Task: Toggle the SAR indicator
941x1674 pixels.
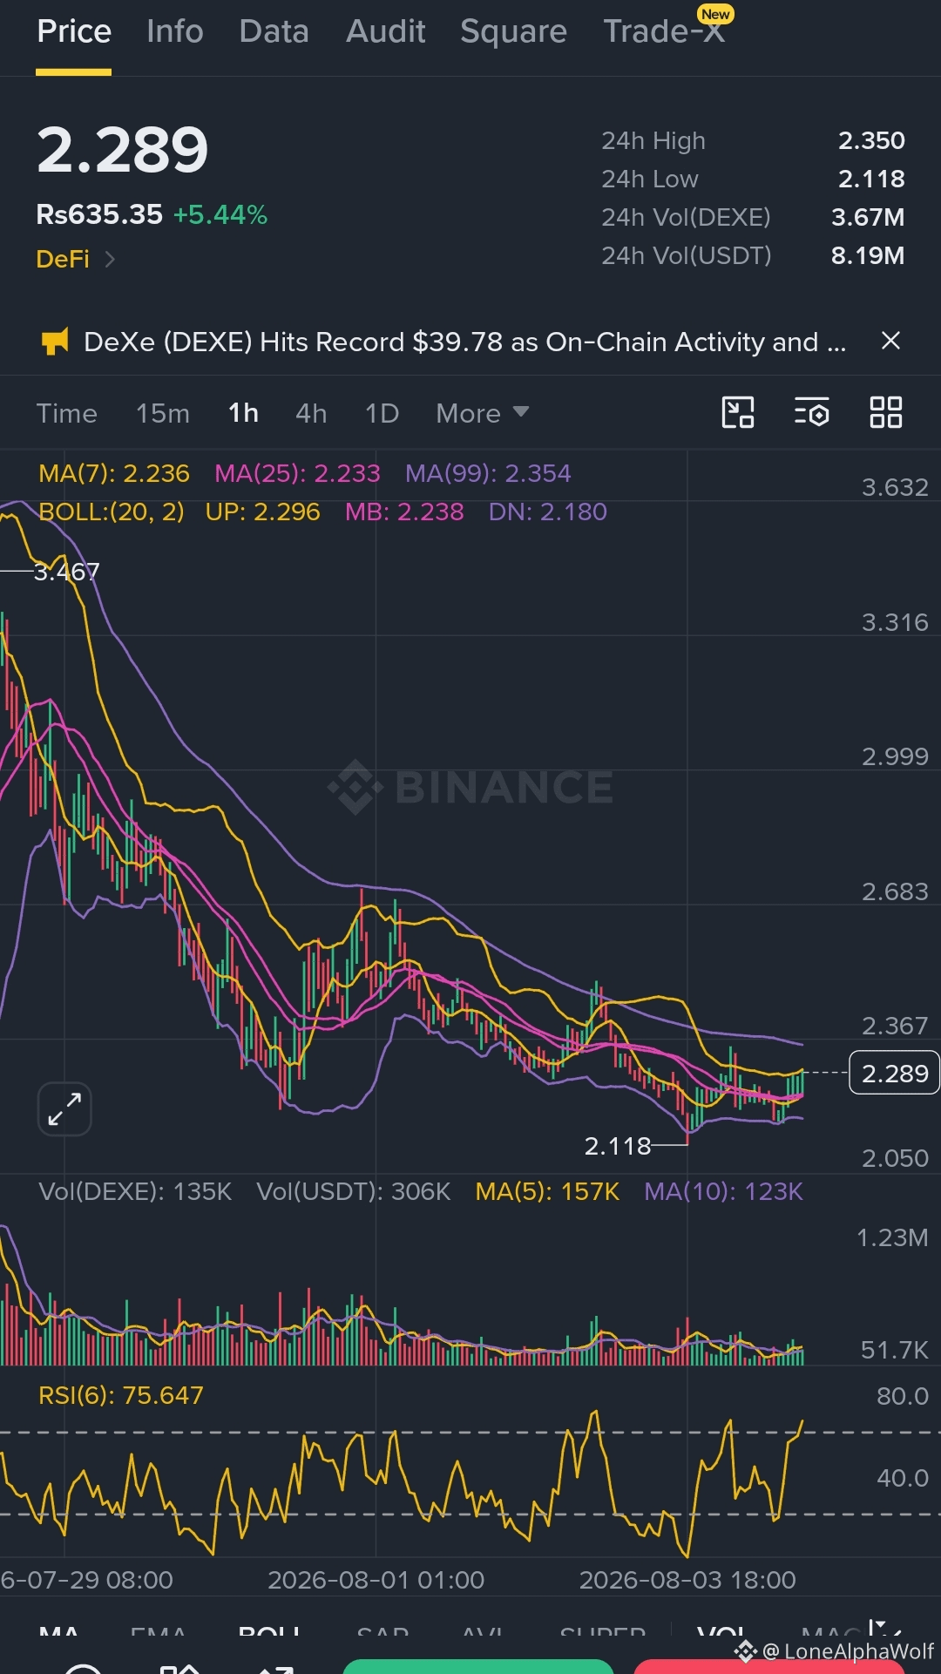Action: pyautogui.click(x=382, y=1631)
